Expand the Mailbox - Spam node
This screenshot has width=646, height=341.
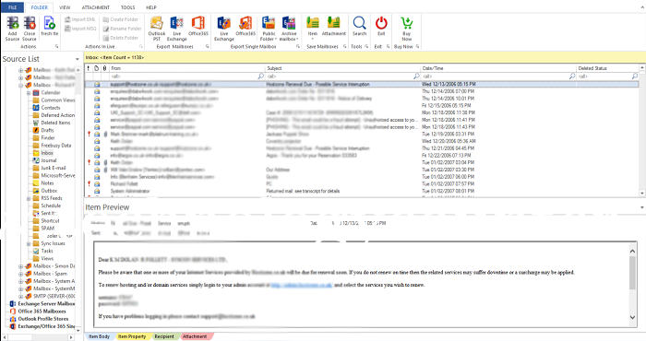coord(20,274)
